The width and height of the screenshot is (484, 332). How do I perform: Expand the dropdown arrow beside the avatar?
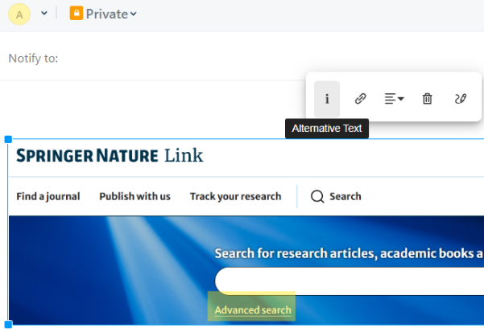tap(44, 13)
